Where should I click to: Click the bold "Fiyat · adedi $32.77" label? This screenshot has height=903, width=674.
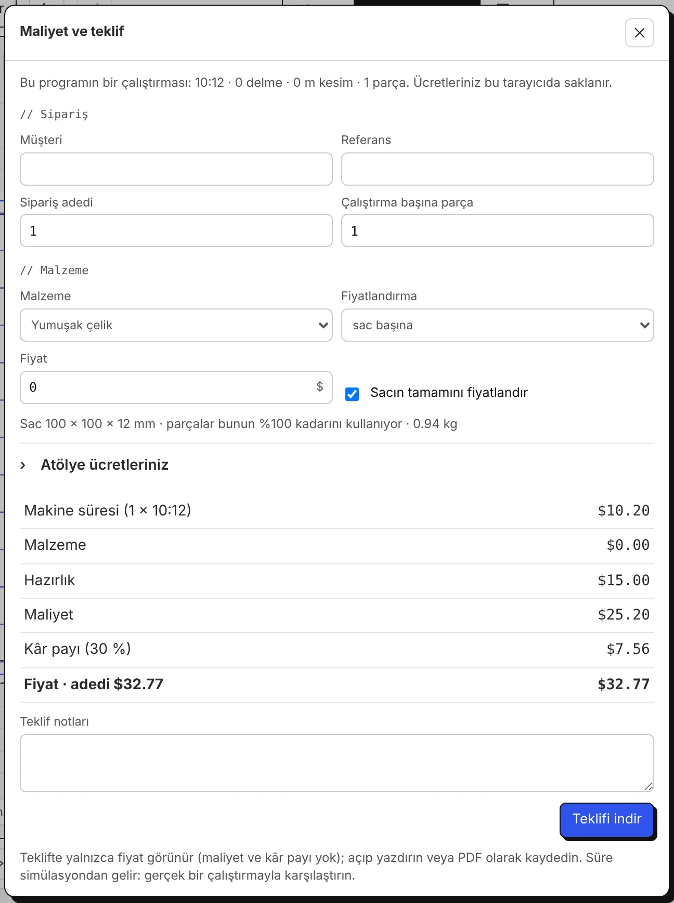point(94,684)
